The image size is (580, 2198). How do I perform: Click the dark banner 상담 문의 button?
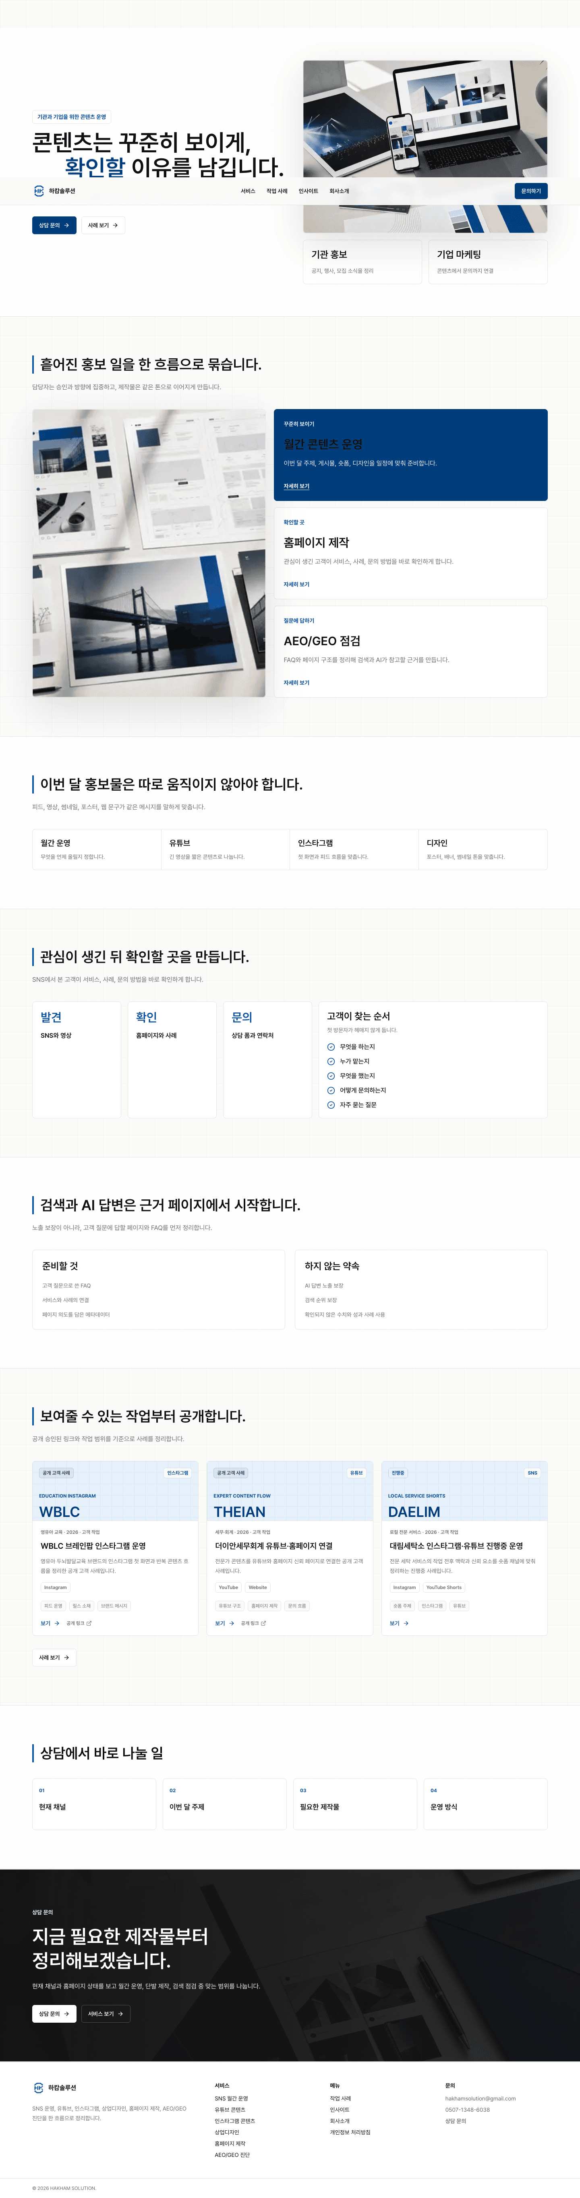[x=55, y=2014]
